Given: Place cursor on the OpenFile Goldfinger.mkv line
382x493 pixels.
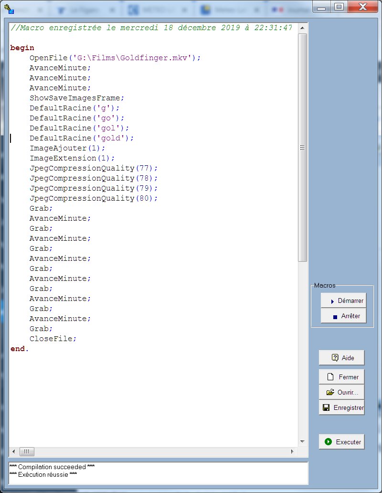Looking at the screenshot, I should tap(115, 58).
